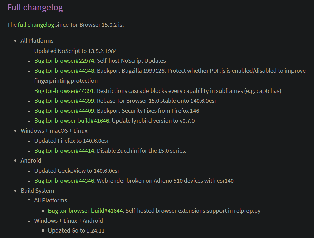
Task: Select the "Windows + macOS + Linux" list item
Action: point(54,131)
